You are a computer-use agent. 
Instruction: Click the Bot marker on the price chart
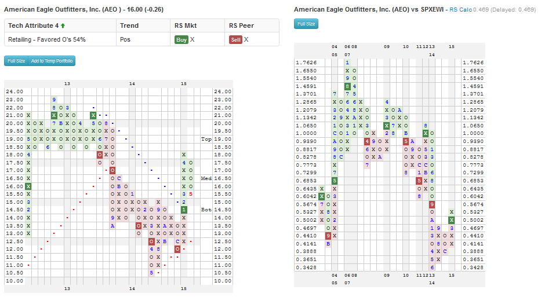tap(206, 210)
